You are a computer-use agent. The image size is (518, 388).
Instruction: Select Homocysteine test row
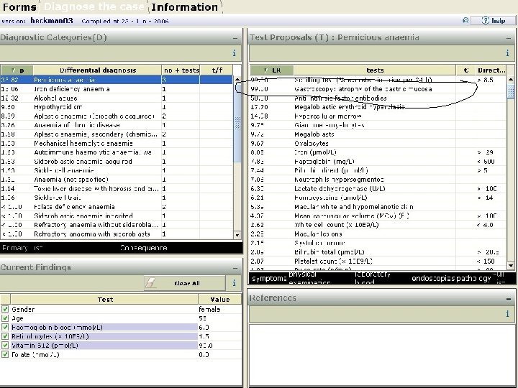[x=378, y=198]
